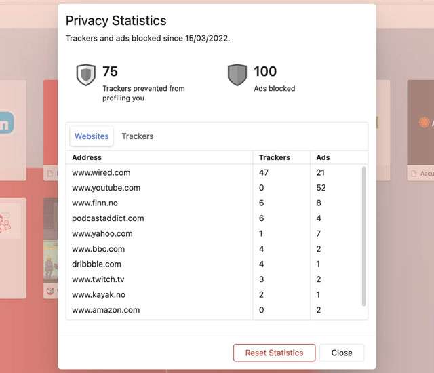The height and width of the screenshot is (373, 434).
Task: Select the www.youtube.com row
Action: pyautogui.click(x=106, y=188)
